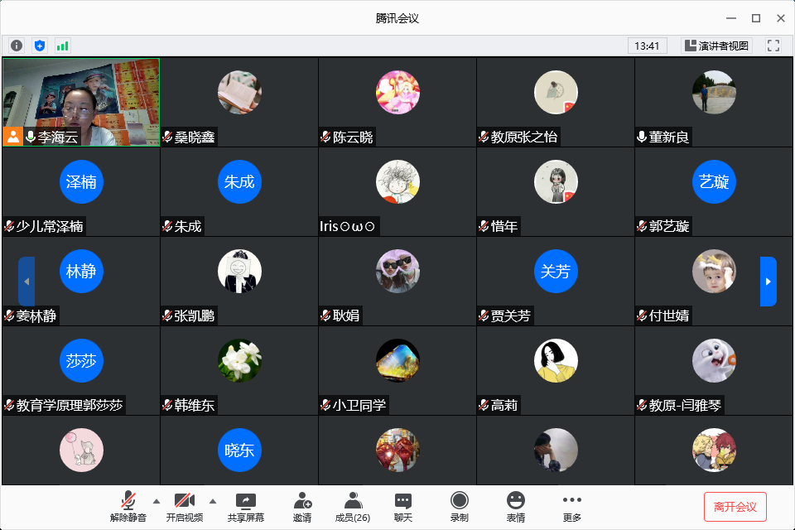Image resolution: width=795 pixels, height=530 pixels.
Task: Unmute microphone (解除静音)
Action: (x=128, y=507)
